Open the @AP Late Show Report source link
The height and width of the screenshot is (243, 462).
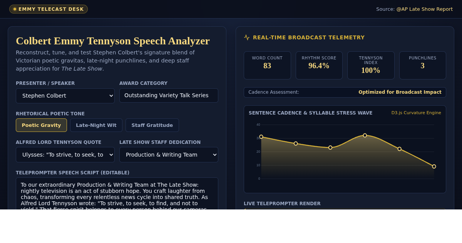[425, 9]
